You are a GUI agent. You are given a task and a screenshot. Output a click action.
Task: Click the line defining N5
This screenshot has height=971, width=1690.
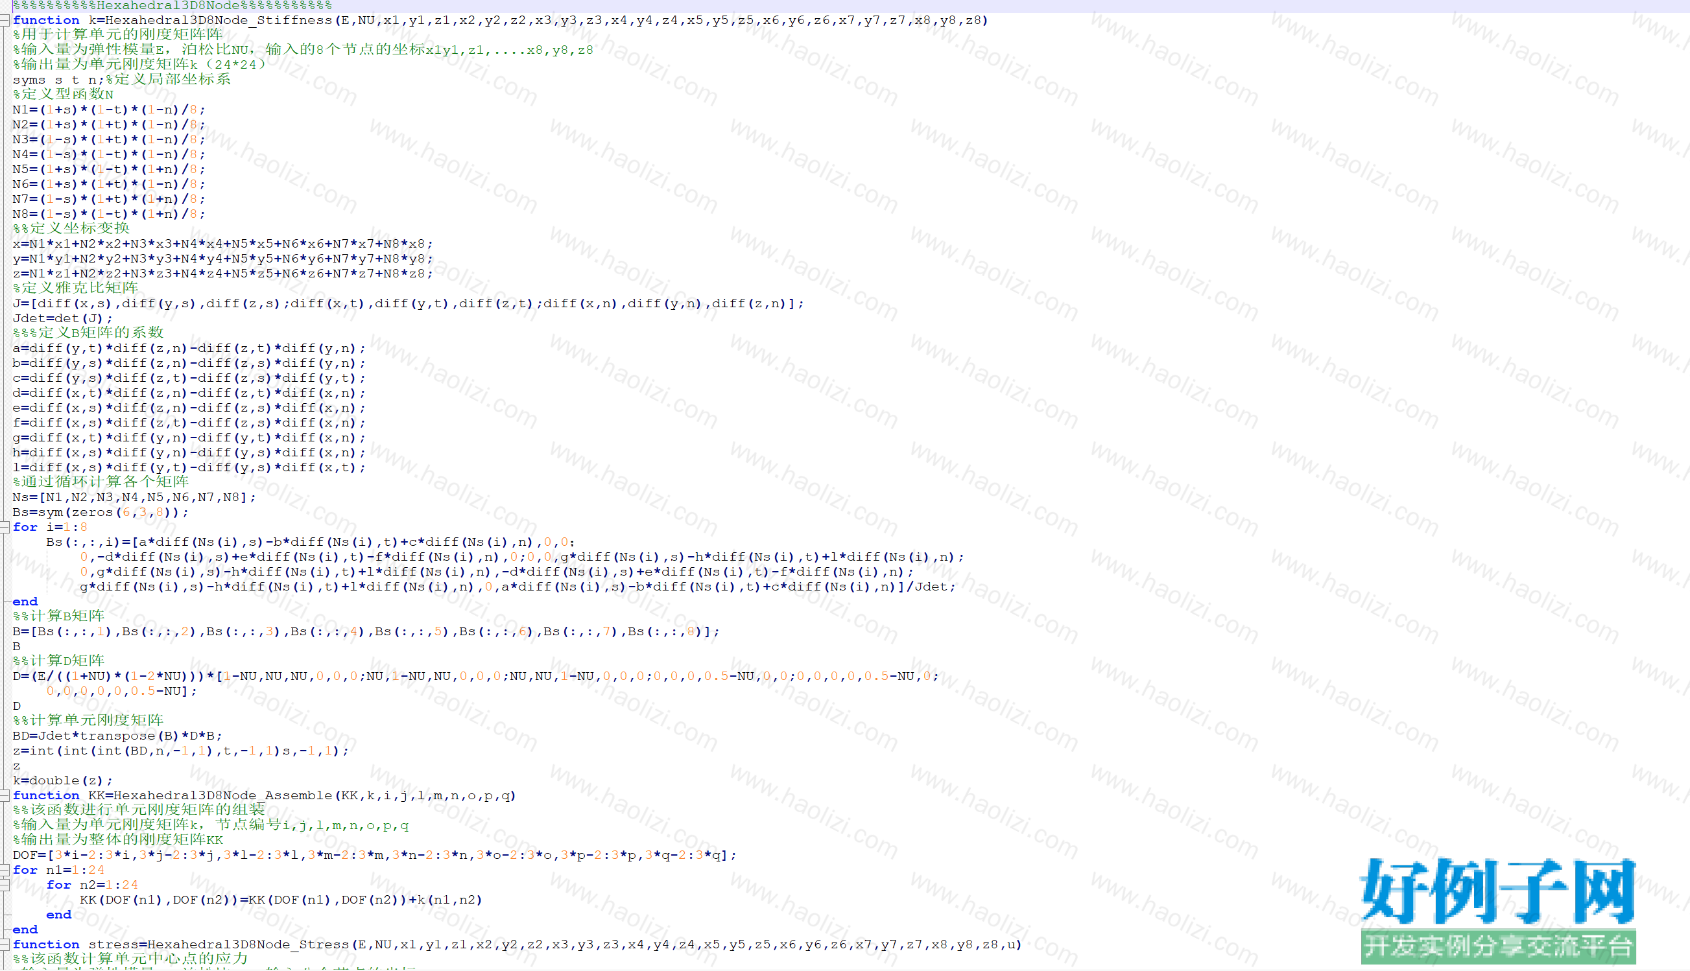(109, 169)
